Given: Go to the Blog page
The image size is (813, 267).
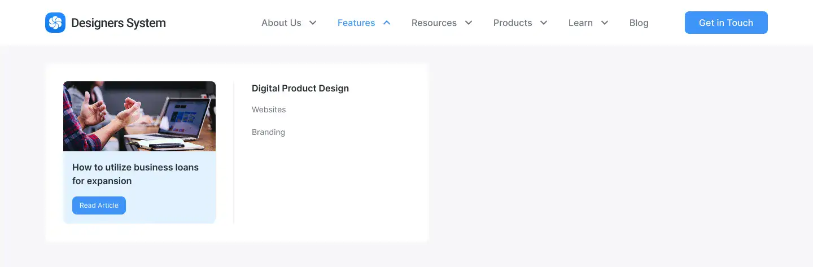Looking at the screenshot, I should pos(639,23).
